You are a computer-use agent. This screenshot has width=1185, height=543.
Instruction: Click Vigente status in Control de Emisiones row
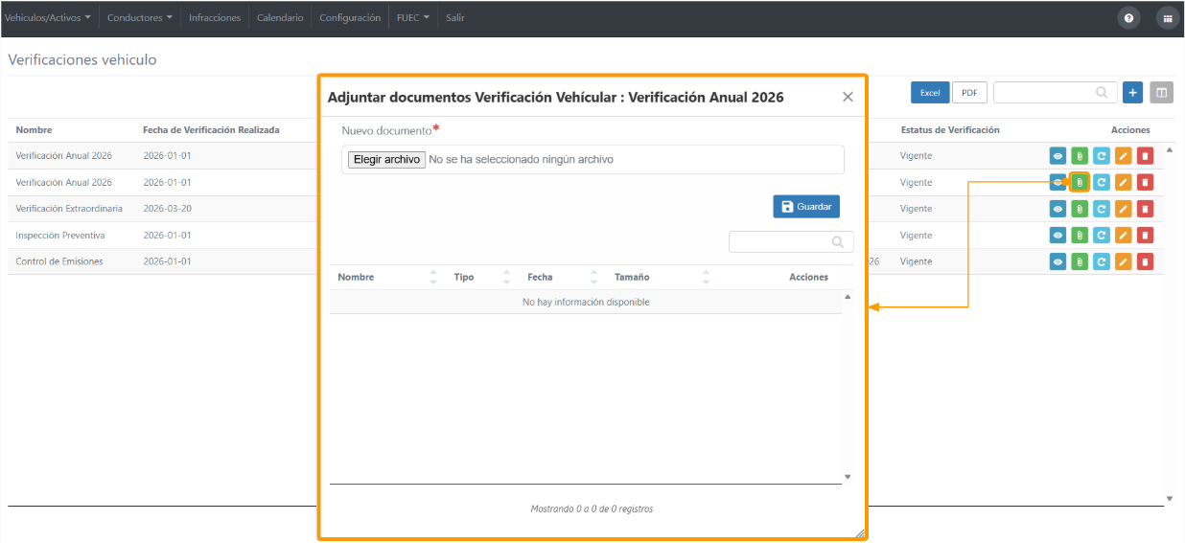[916, 261]
